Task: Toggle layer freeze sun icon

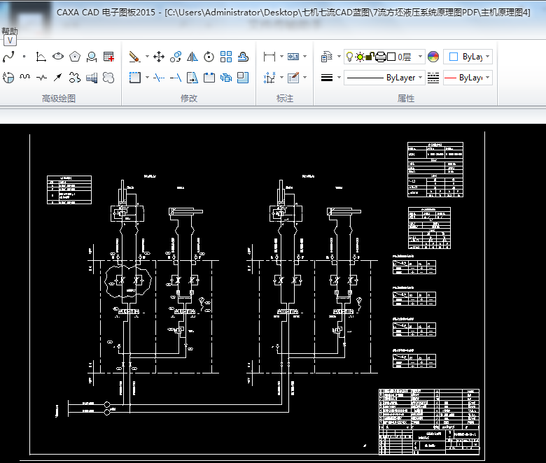Action: click(x=360, y=57)
